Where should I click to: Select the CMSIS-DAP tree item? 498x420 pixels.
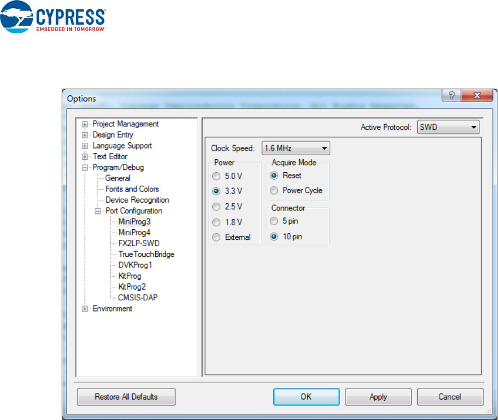pos(137,297)
